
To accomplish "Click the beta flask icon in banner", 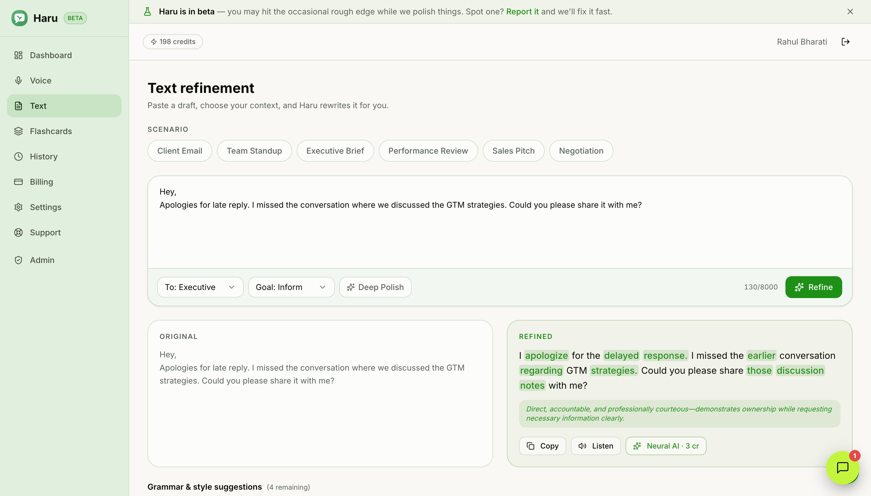I will coord(147,12).
